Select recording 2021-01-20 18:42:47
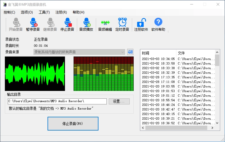The image size is (225, 142). point(178,109)
